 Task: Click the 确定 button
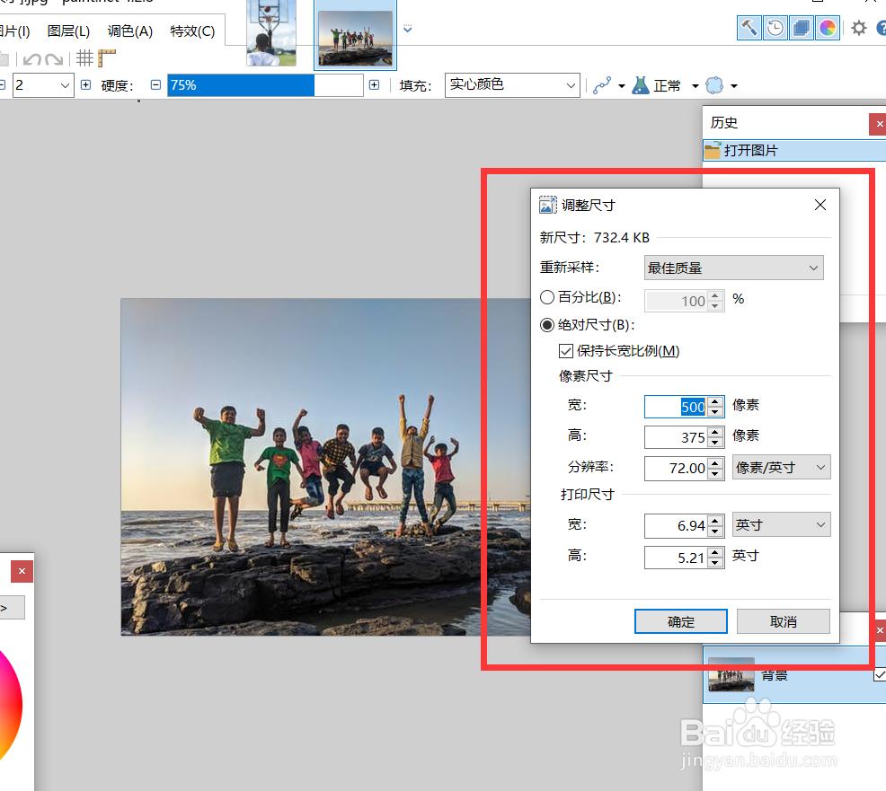(x=680, y=621)
